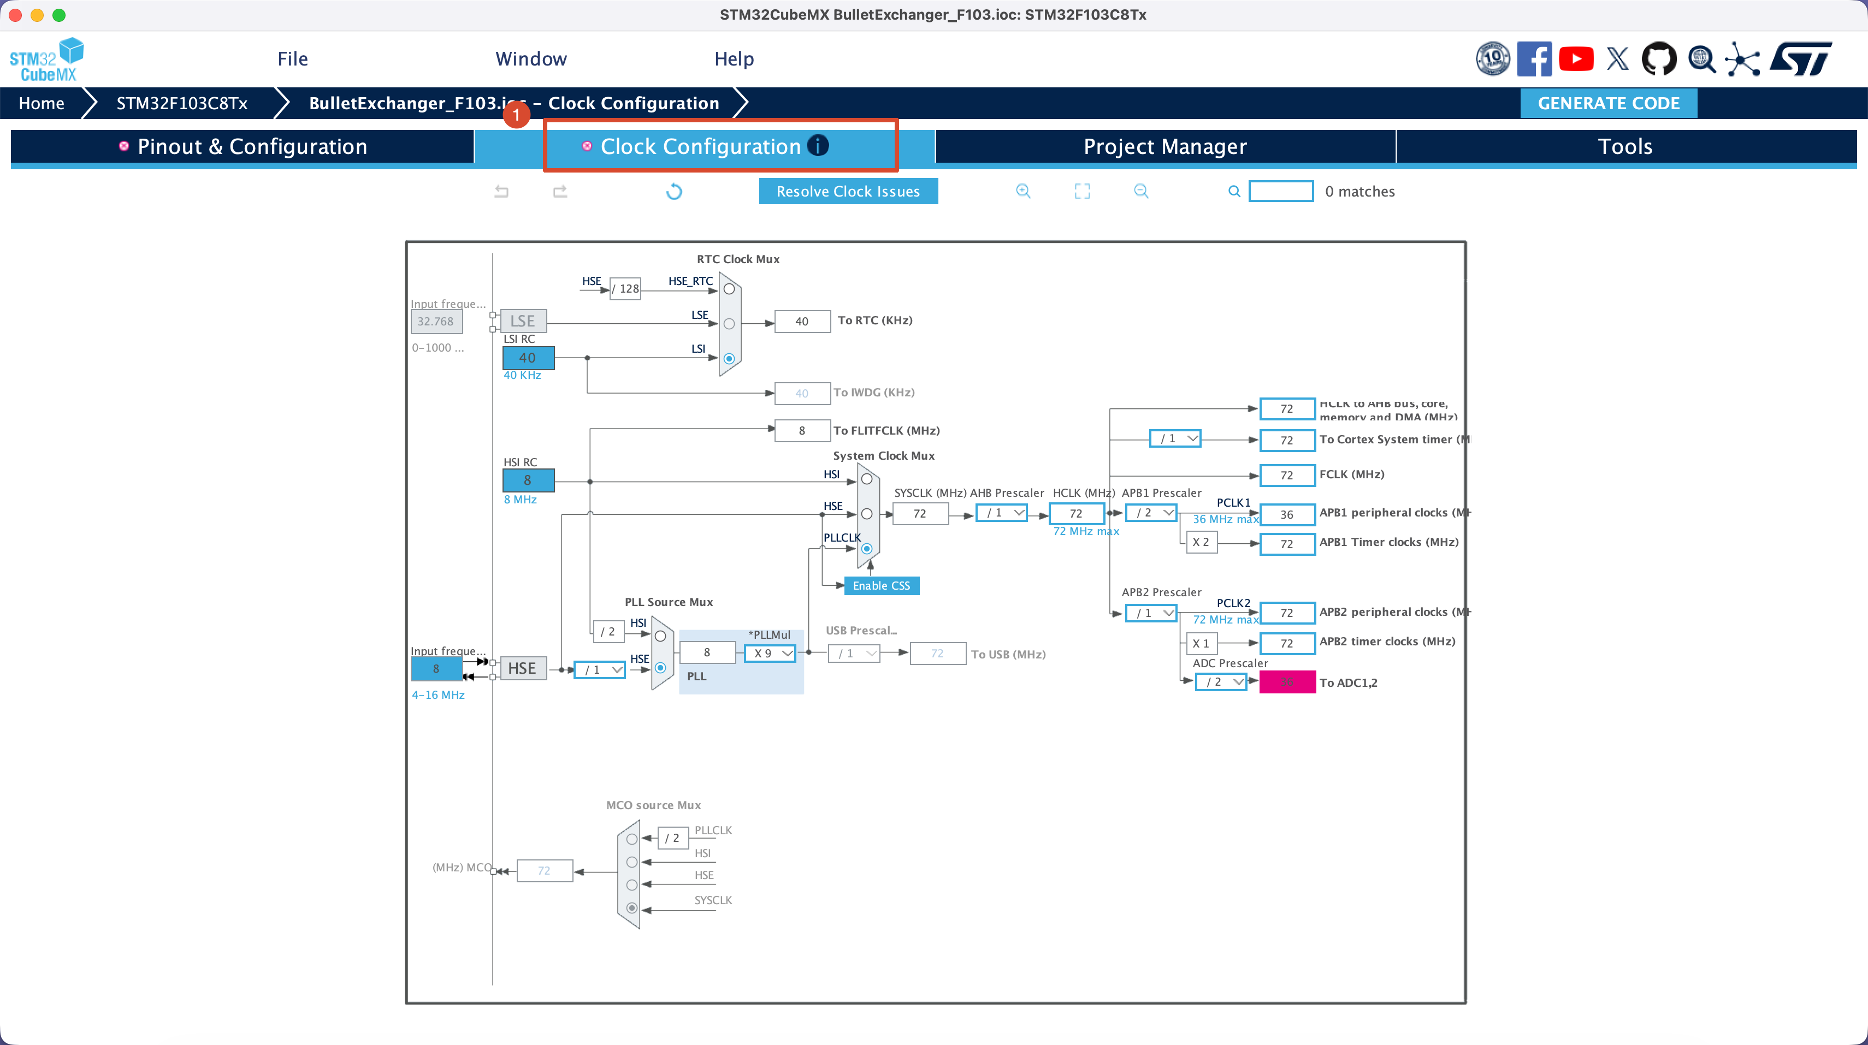This screenshot has height=1045, width=1868.
Task: Open the AHB Prescaler dropdown
Action: pyautogui.click(x=1001, y=513)
